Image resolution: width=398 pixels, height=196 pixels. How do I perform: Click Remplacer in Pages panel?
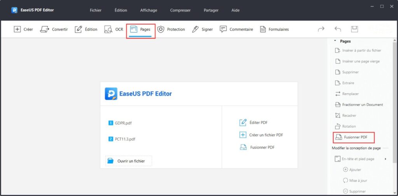coord(347,94)
